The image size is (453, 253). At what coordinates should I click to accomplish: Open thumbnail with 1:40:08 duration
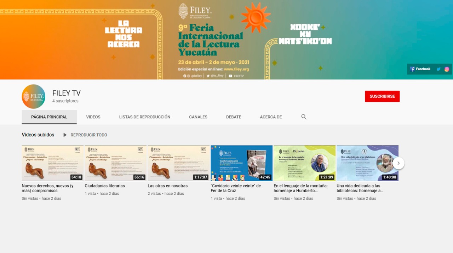[368, 163]
